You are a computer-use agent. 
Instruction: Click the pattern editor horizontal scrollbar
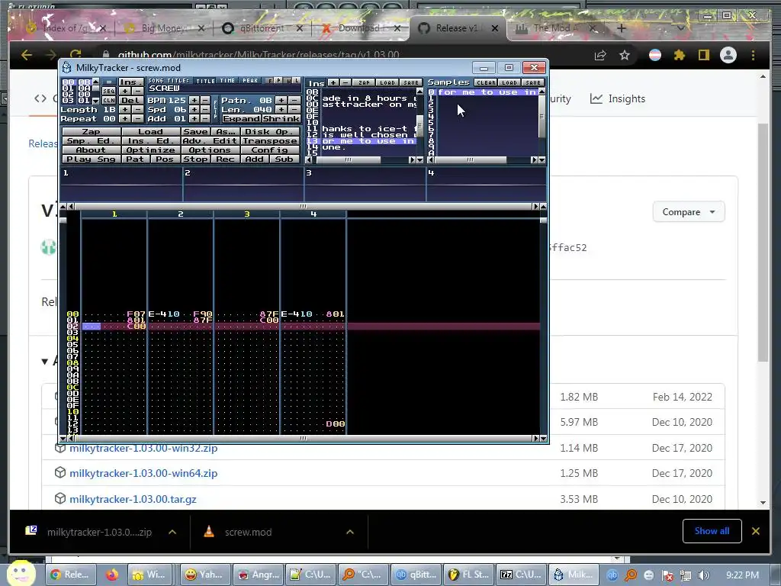[303, 438]
